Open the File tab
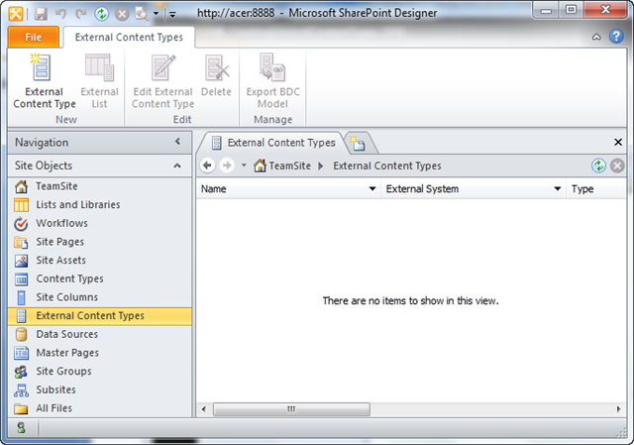The width and height of the screenshot is (634, 445). (33, 38)
